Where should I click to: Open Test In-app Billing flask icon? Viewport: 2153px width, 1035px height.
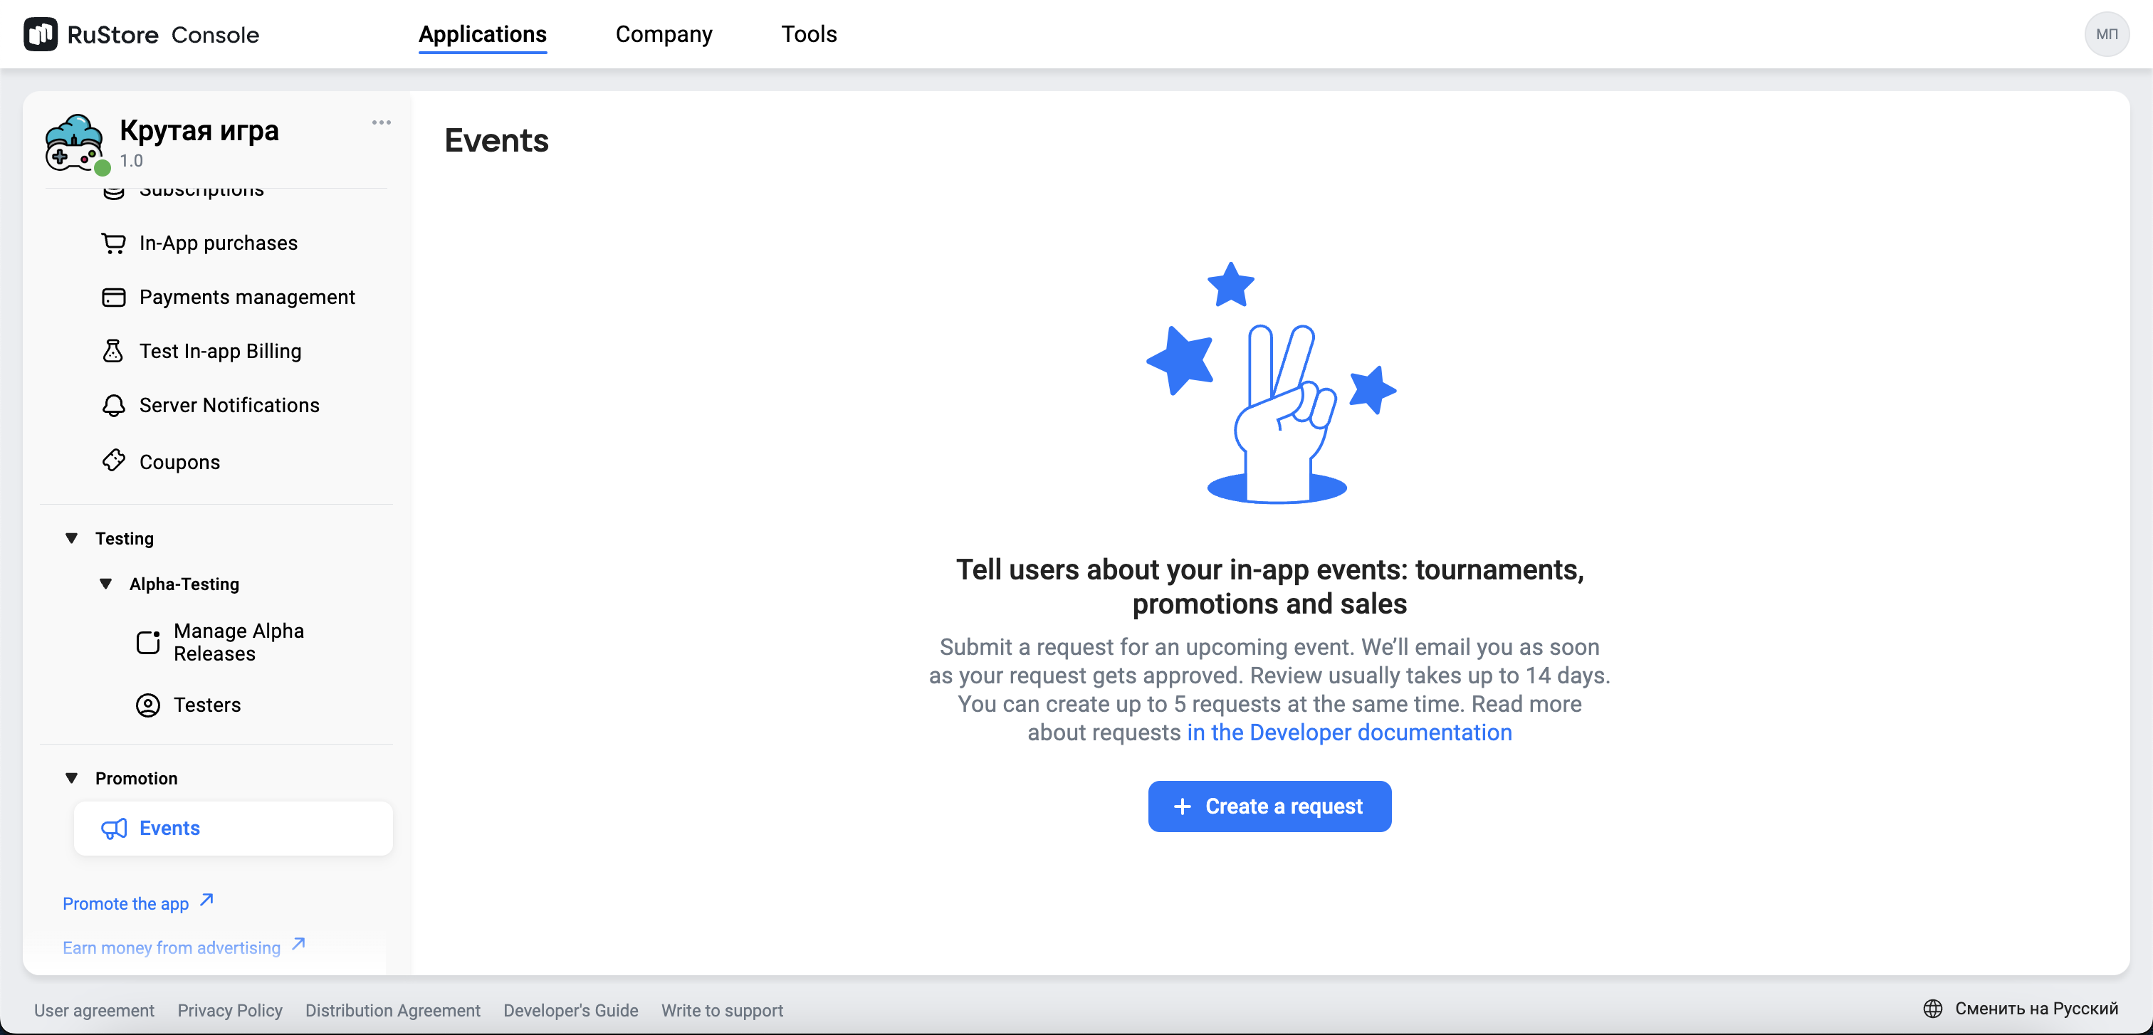pos(114,352)
